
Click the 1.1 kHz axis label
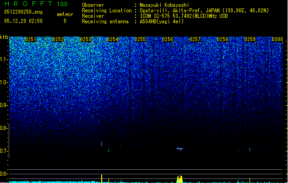click(x=4, y=59)
